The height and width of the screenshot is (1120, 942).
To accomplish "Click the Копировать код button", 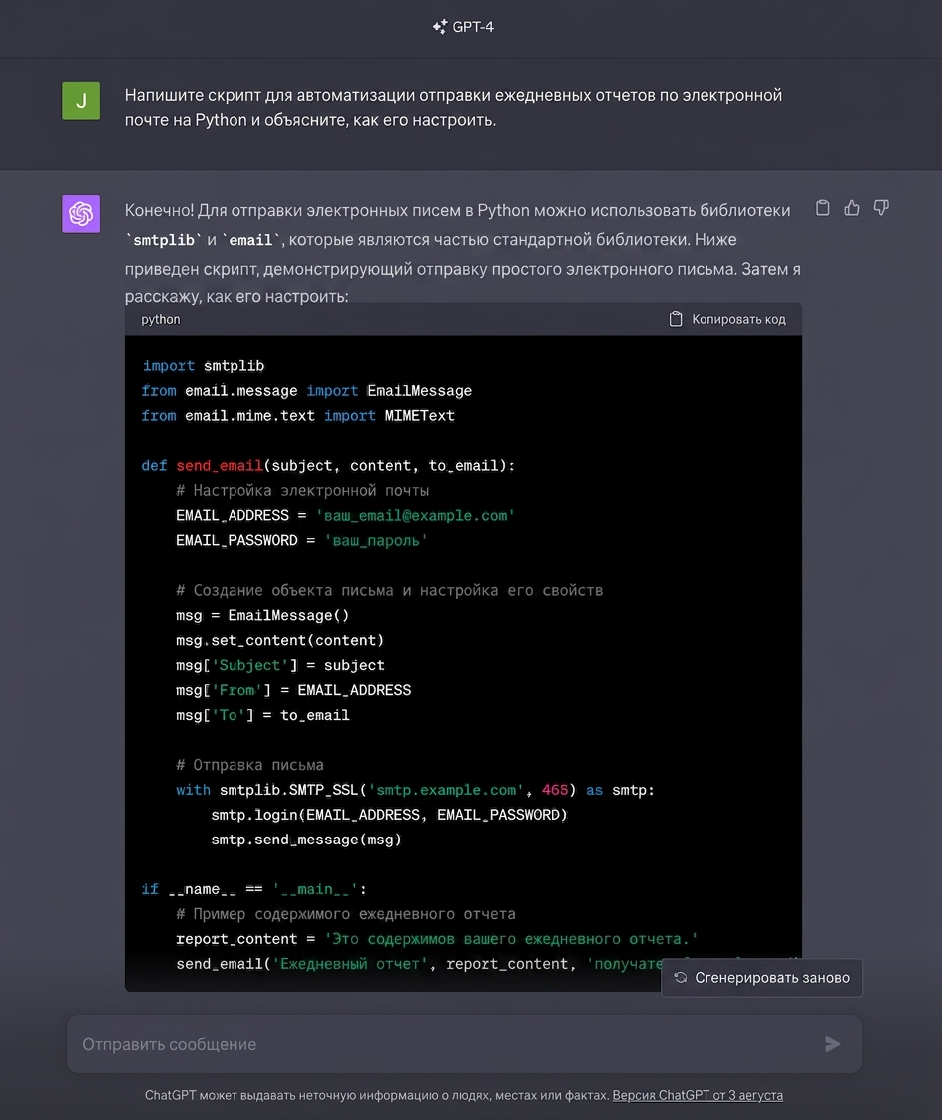I will (727, 319).
